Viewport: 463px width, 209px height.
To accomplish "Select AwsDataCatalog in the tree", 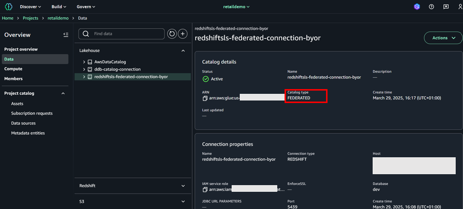I will coord(110,62).
